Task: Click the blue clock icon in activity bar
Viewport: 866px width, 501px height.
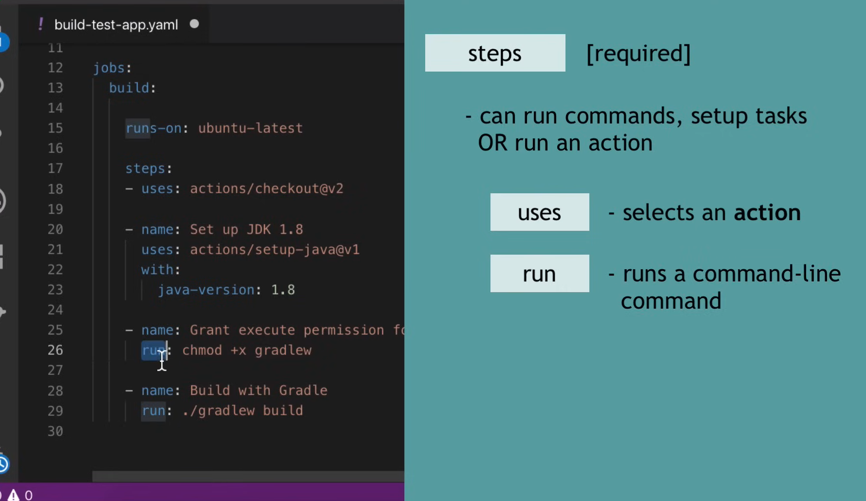Action: (3, 464)
